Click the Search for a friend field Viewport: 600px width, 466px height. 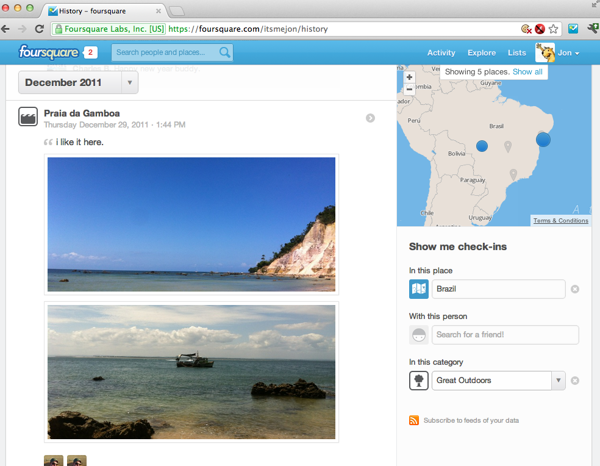click(x=505, y=335)
